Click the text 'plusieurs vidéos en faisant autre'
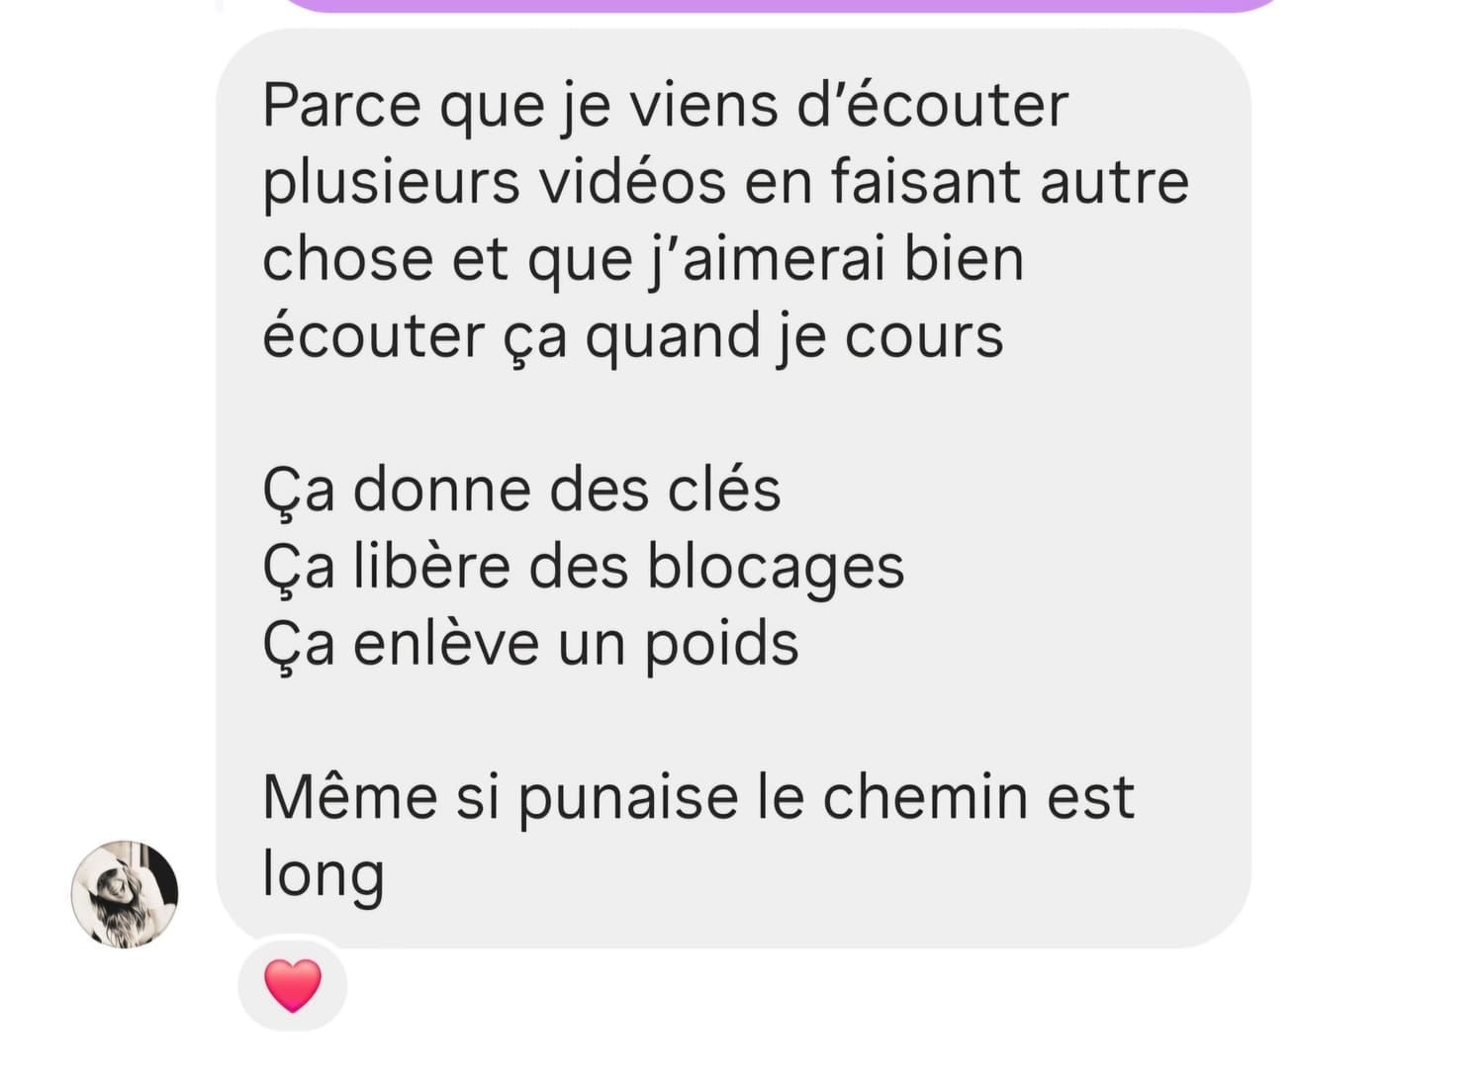The image size is (1484, 1081). 725,182
